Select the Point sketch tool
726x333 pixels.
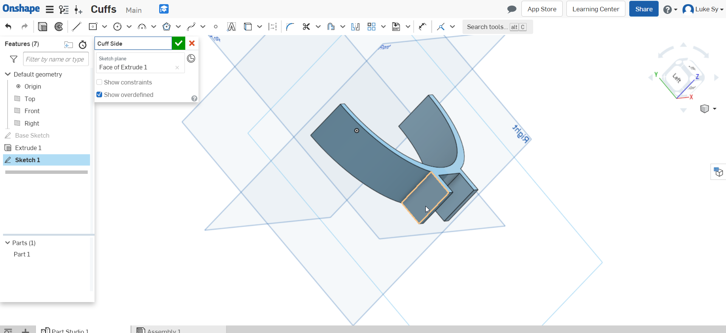tap(216, 26)
